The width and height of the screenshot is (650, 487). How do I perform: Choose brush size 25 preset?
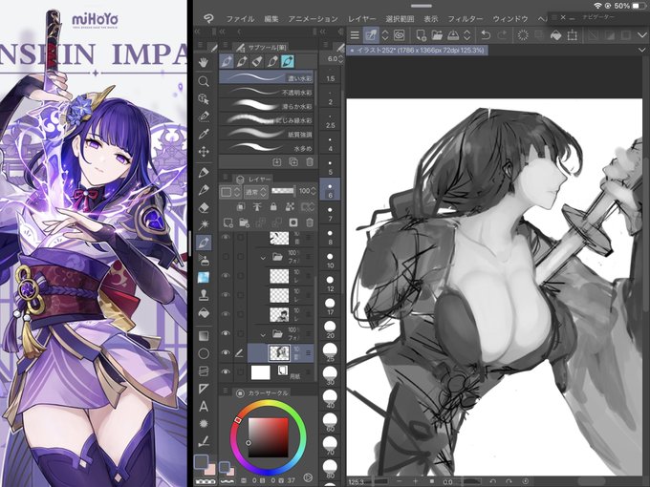click(330, 353)
